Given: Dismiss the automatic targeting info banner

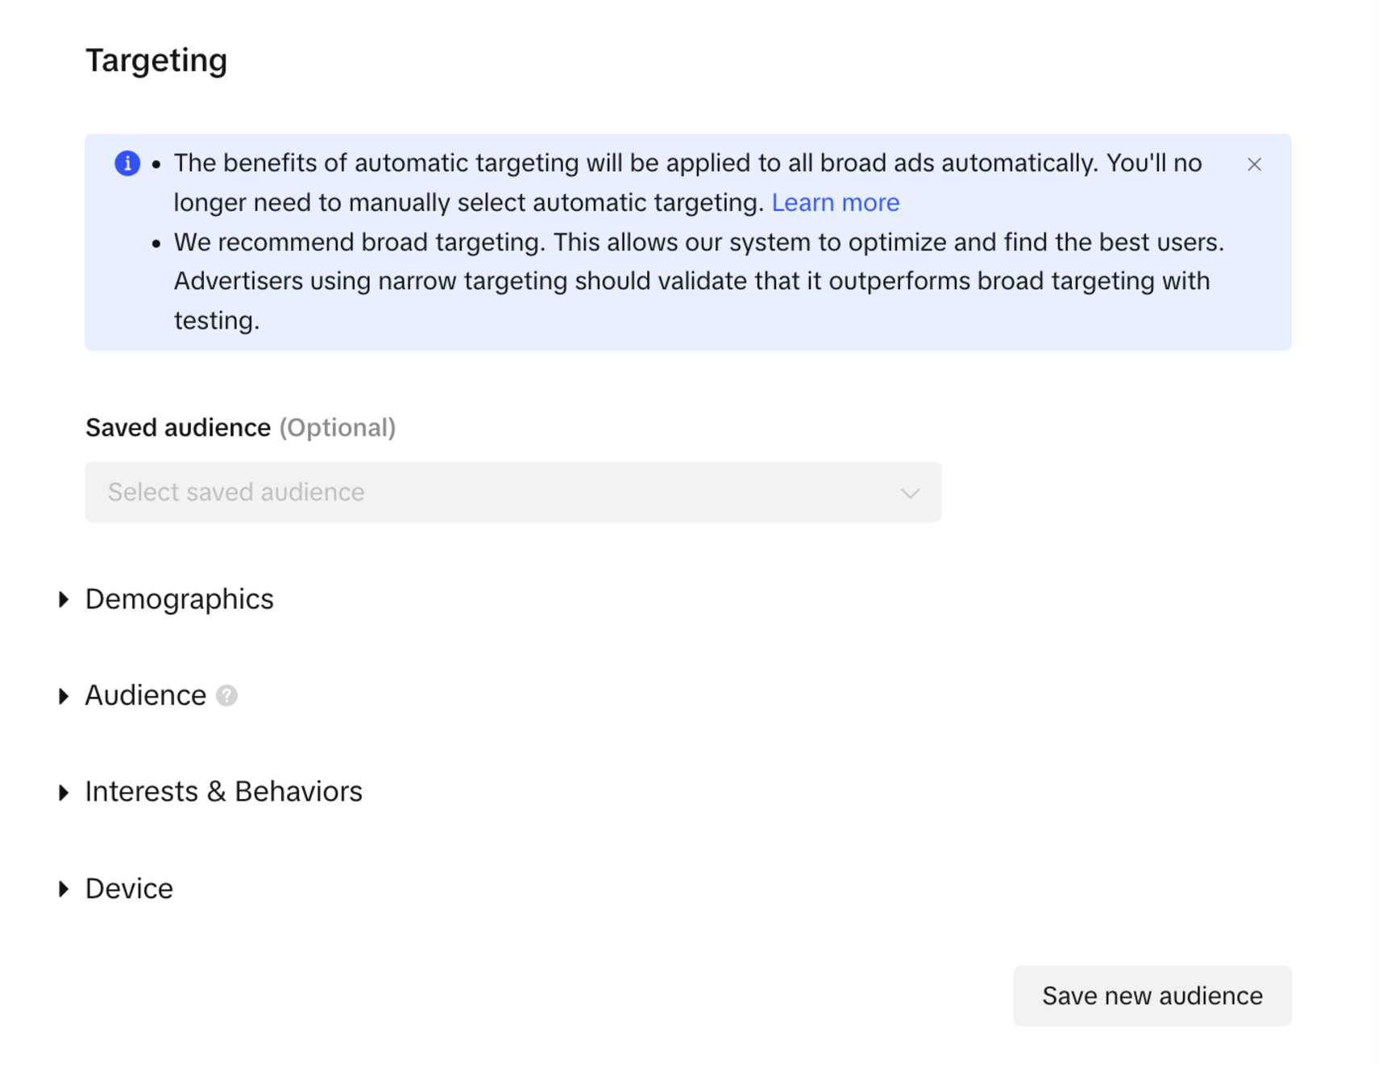Looking at the screenshot, I should [x=1254, y=164].
